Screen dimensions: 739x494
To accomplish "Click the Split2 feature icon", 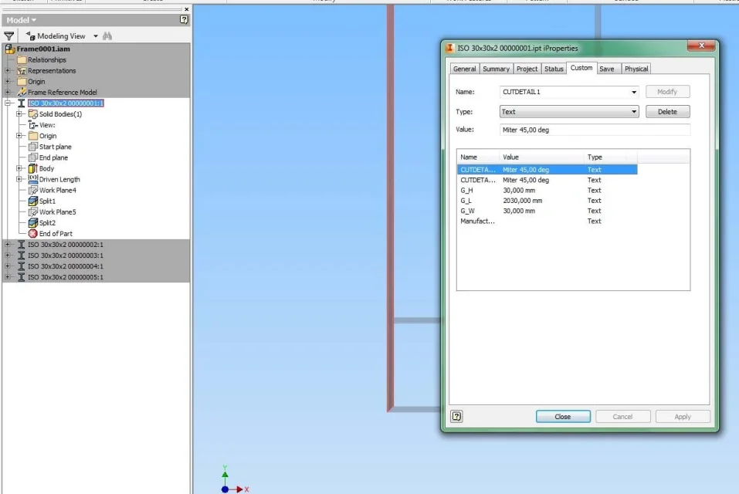I will tap(33, 223).
